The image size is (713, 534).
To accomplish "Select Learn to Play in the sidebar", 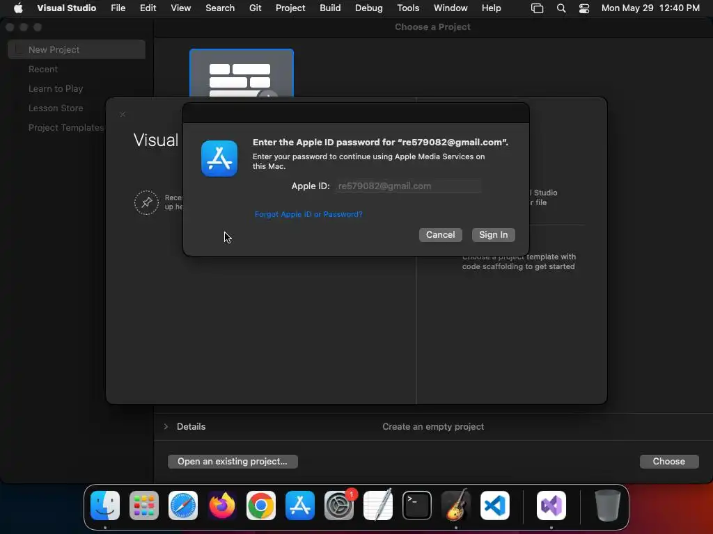I will pos(56,88).
